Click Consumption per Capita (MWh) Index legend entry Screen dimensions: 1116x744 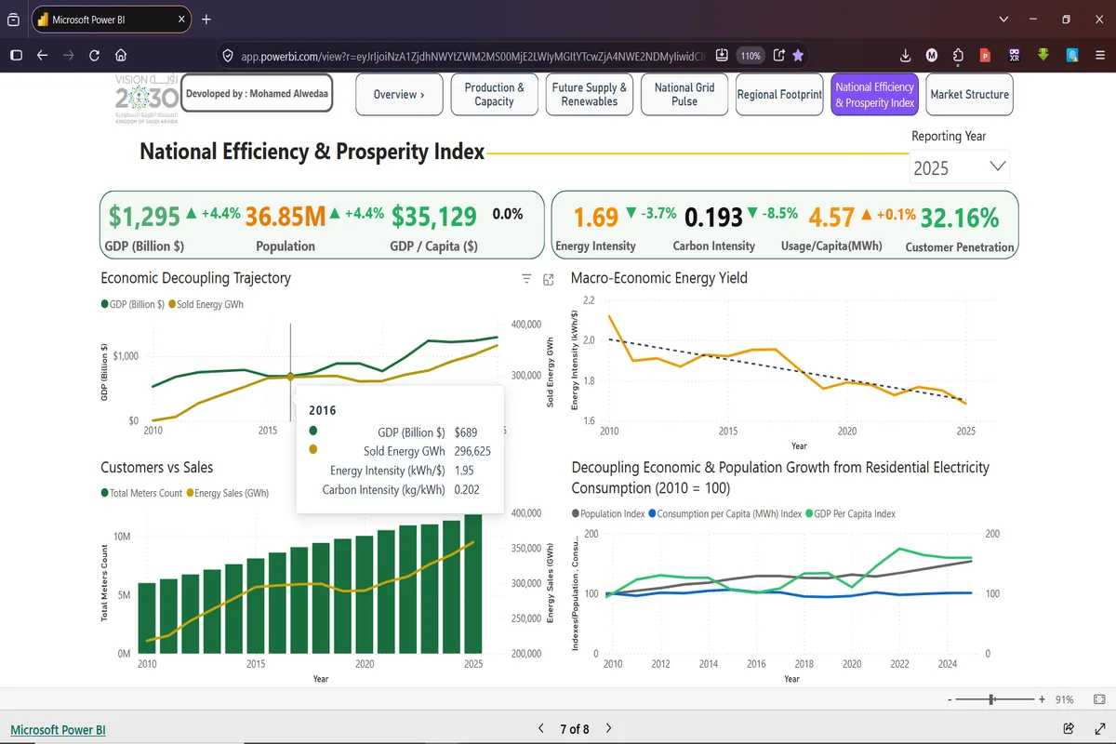[724, 513]
